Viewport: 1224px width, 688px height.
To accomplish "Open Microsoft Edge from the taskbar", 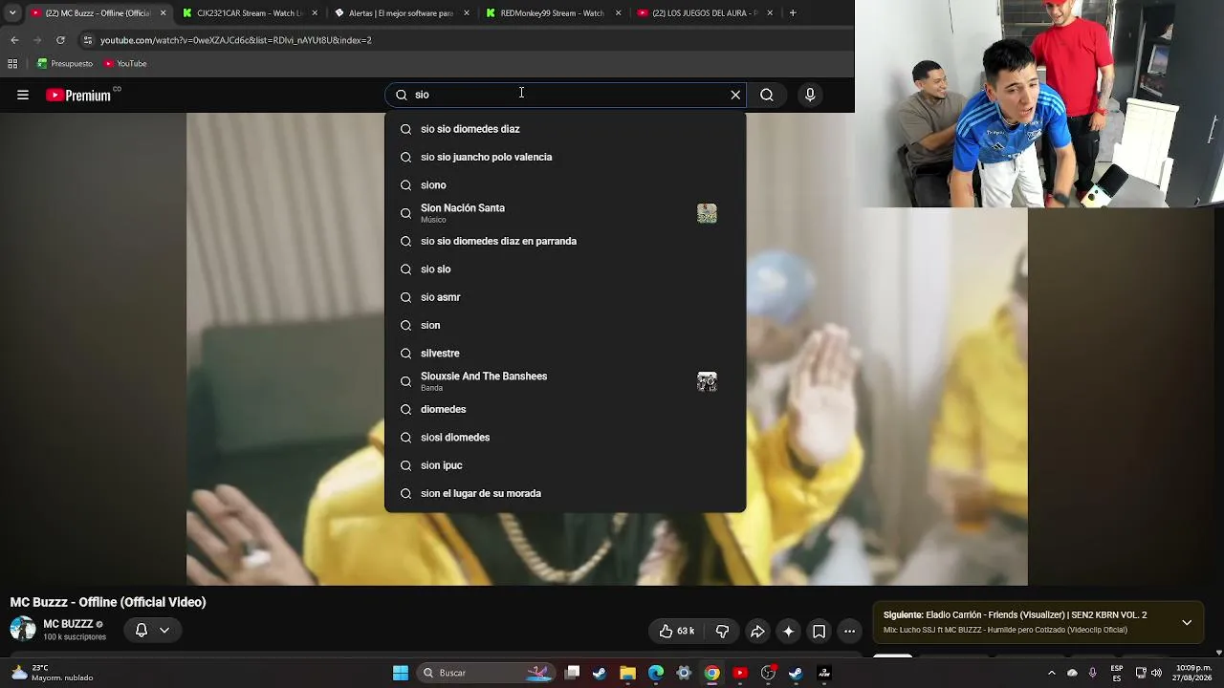I will pyautogui.click(x=656, y=673).
